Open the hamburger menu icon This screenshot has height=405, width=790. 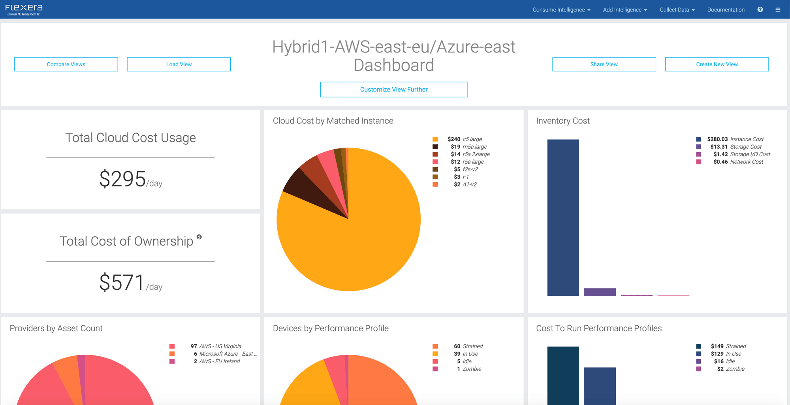click(778, 9)
